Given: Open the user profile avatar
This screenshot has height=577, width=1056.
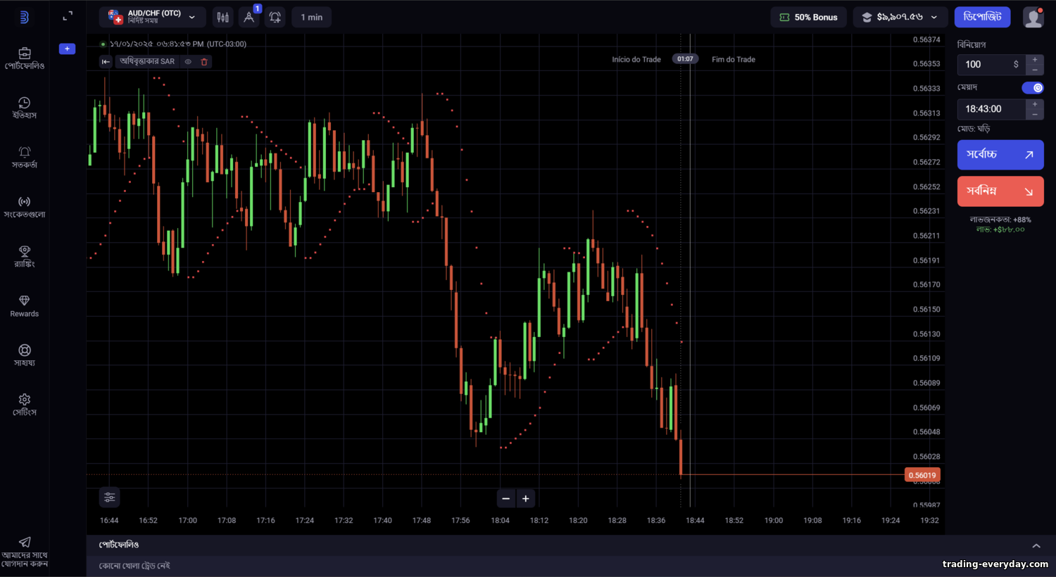Looking at the screenshot, I should (x=1033, y=17).
